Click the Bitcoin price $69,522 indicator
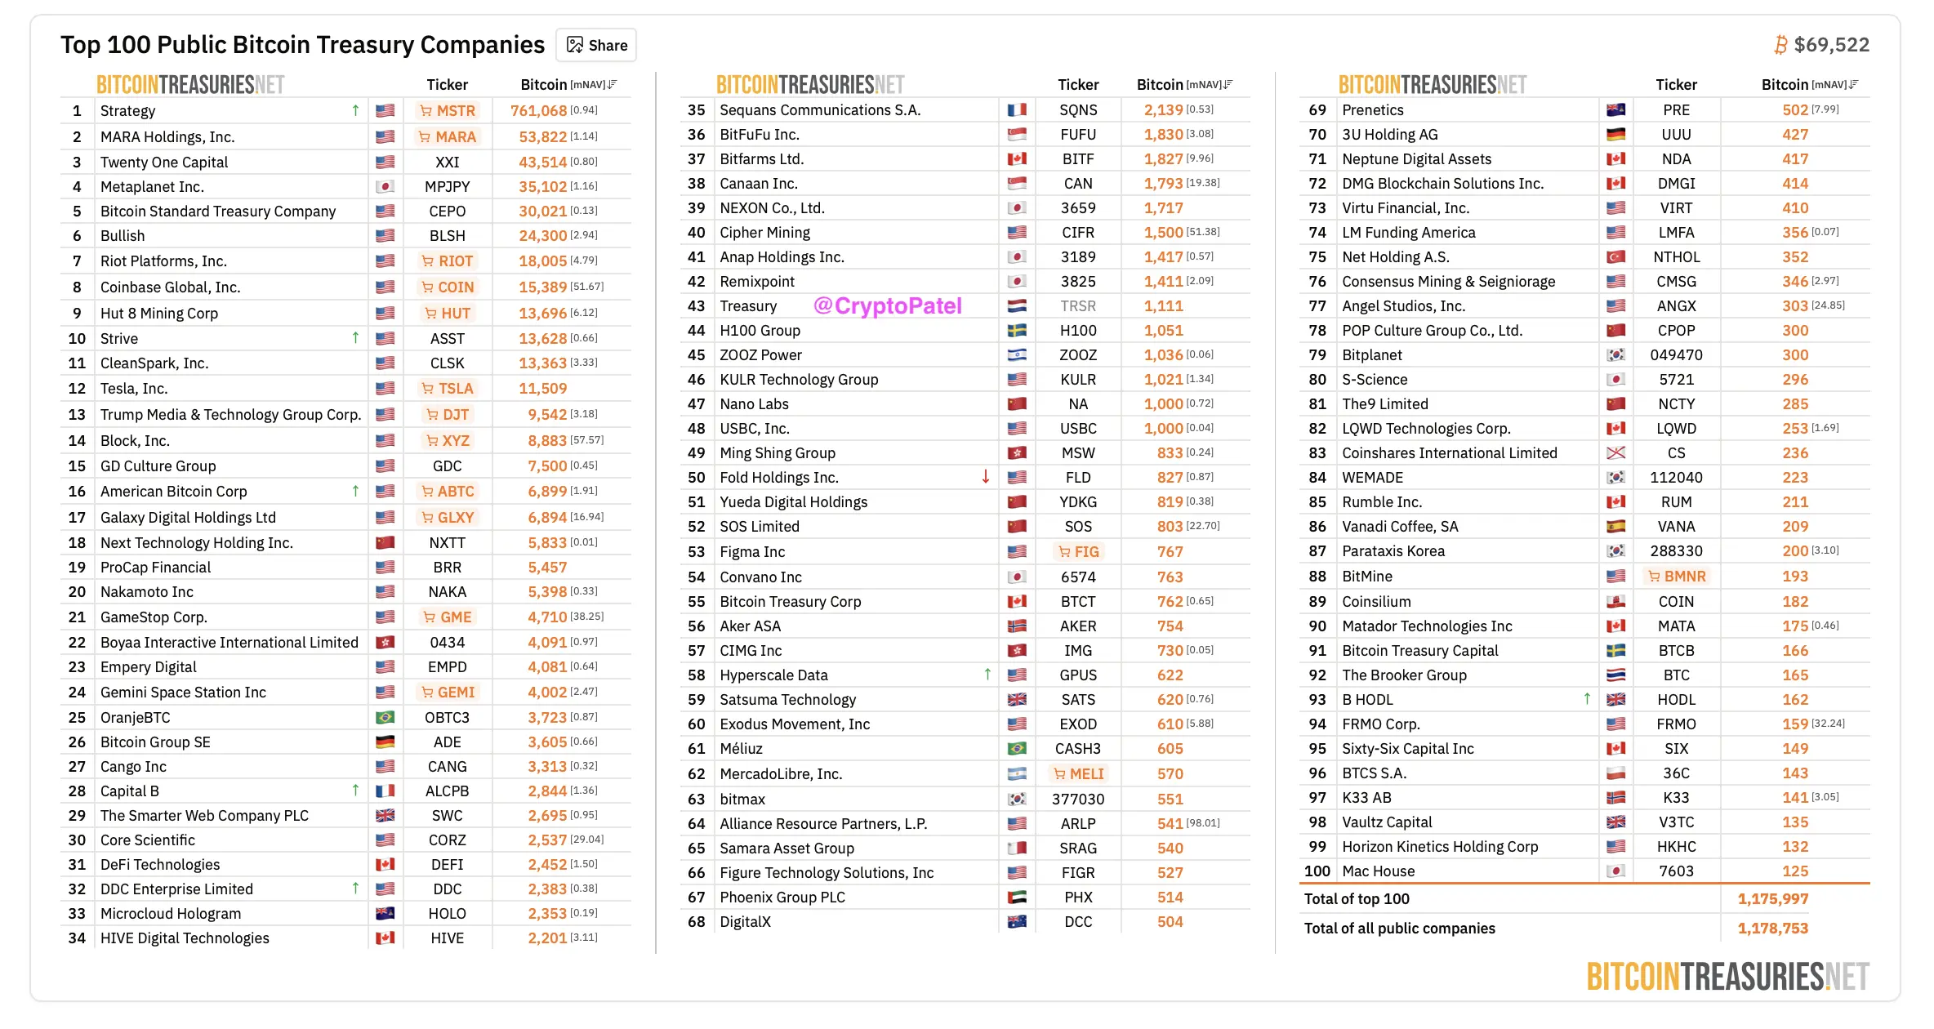The height and width of the screenshot is (1029, 1934). coord(1821,45)
